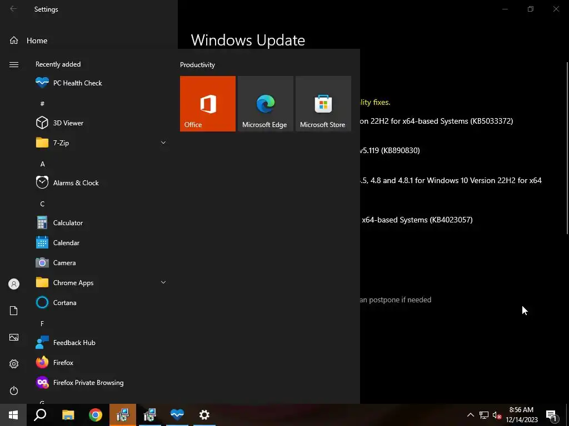The width and height of the screenshot is (569, 426).
Task: Open taskbar Search magnifier
Action: [40, 415]
